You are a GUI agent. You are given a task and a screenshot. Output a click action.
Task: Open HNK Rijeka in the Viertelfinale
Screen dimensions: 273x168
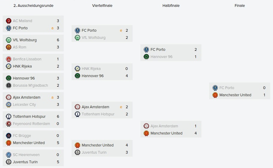pos(91,69)
